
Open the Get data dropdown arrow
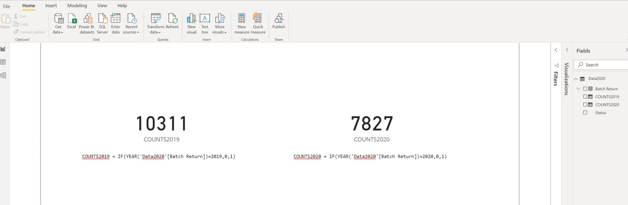(x=62, y=32)
